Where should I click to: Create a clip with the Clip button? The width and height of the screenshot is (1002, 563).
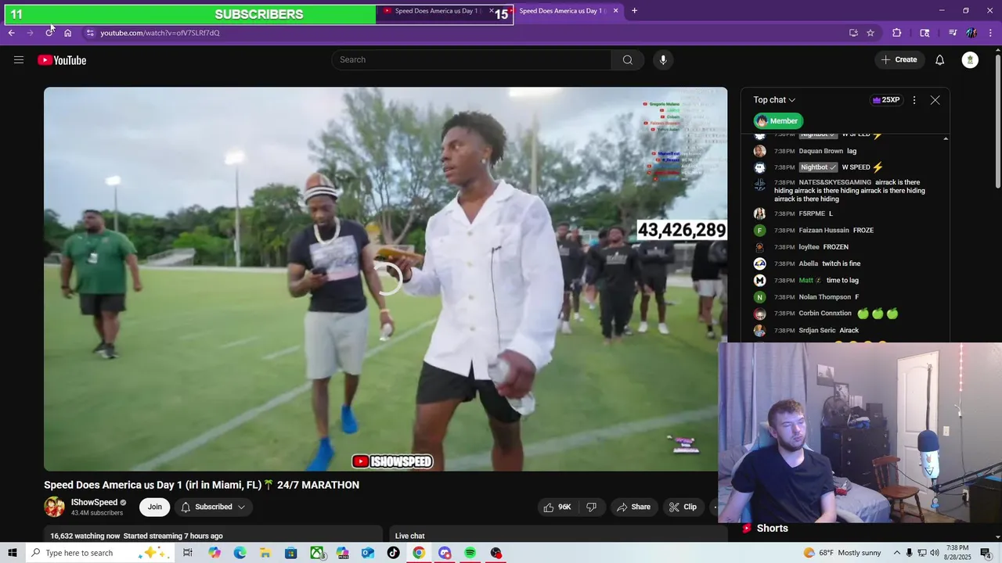(x=683, y=507)
